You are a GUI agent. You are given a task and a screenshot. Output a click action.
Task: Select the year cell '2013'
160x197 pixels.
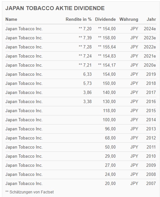pos(151,129)
